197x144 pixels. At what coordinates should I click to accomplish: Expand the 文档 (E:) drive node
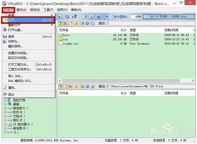[5, 116]
